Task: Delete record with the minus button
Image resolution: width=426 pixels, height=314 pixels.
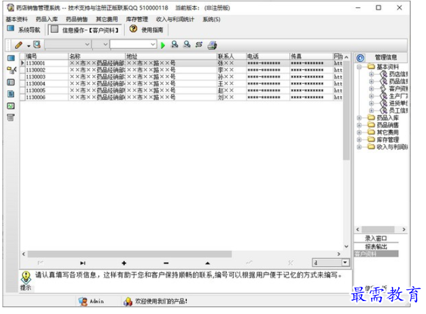Action: [166, 263]
